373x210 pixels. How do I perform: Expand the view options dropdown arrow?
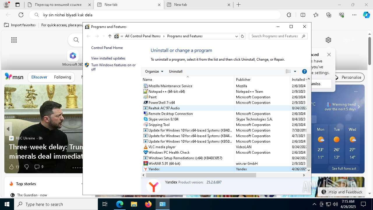coord(295,71)
